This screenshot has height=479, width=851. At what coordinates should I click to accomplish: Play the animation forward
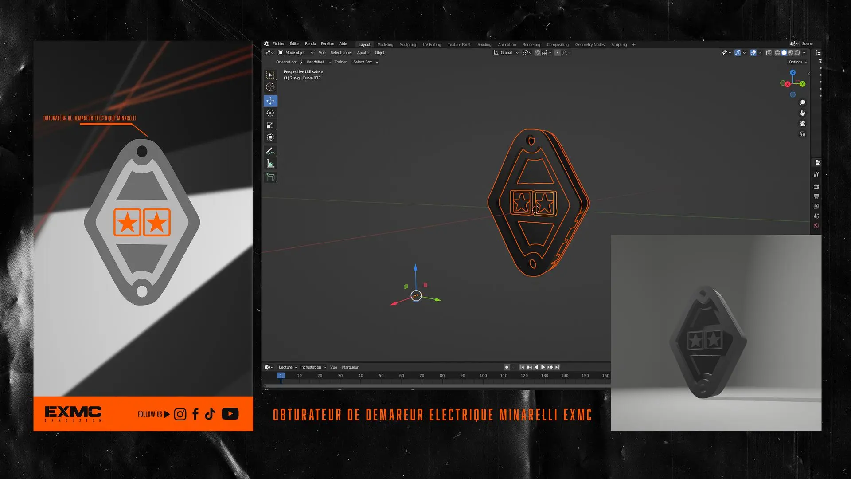coord(543,367)
